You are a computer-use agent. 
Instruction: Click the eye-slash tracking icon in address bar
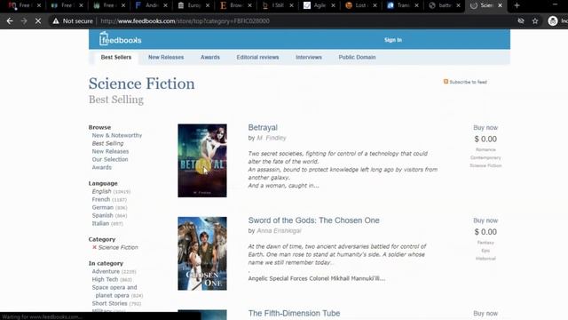pyautogui.click(x=521, y=21)
